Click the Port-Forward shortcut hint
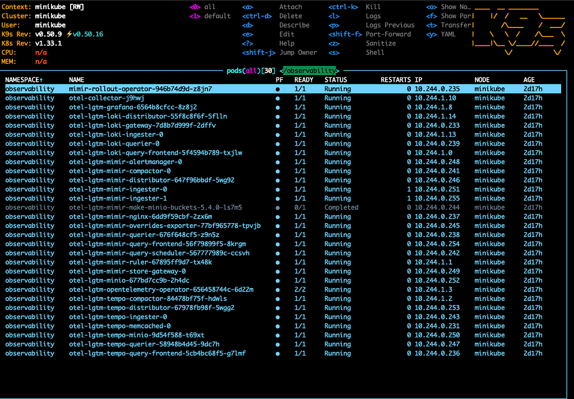Viewport: 574px width, 399px height. (388, 34)
